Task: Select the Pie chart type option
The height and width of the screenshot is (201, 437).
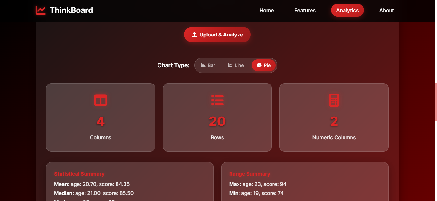Action: (264, 65)
